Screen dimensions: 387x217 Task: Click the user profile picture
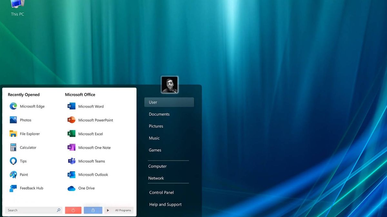point(169,85)
